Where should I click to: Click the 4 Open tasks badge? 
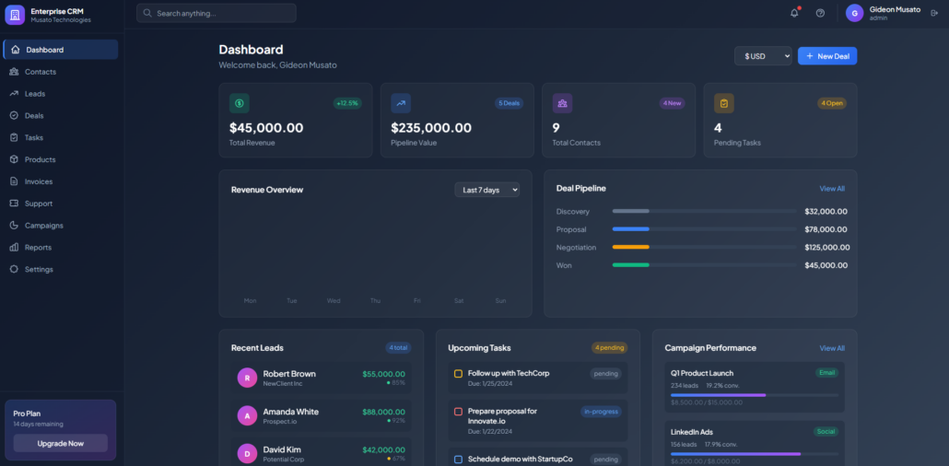click(x=832, y=103)
